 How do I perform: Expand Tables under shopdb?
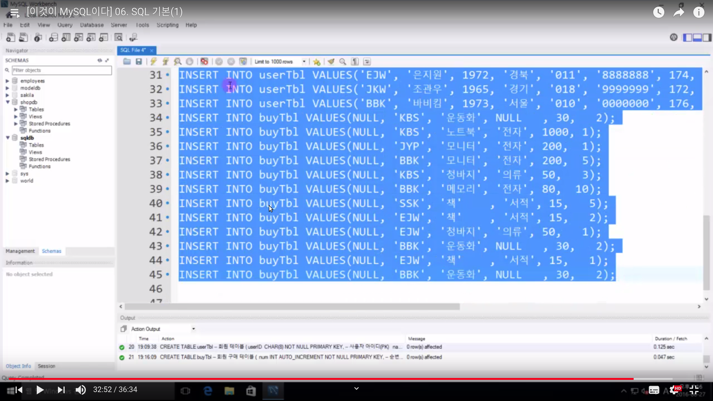pos(16,110)
